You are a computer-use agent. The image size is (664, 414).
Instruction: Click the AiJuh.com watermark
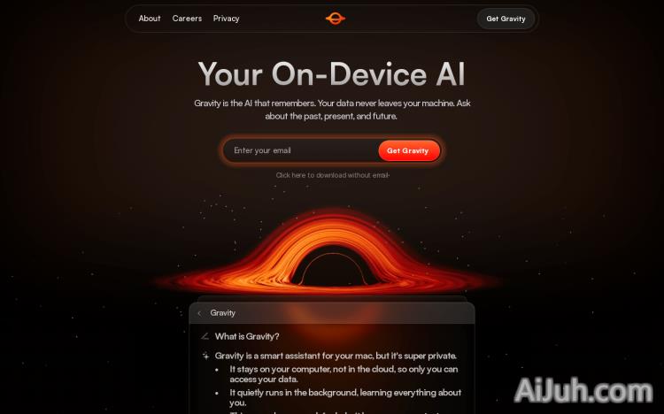(583, 390)
